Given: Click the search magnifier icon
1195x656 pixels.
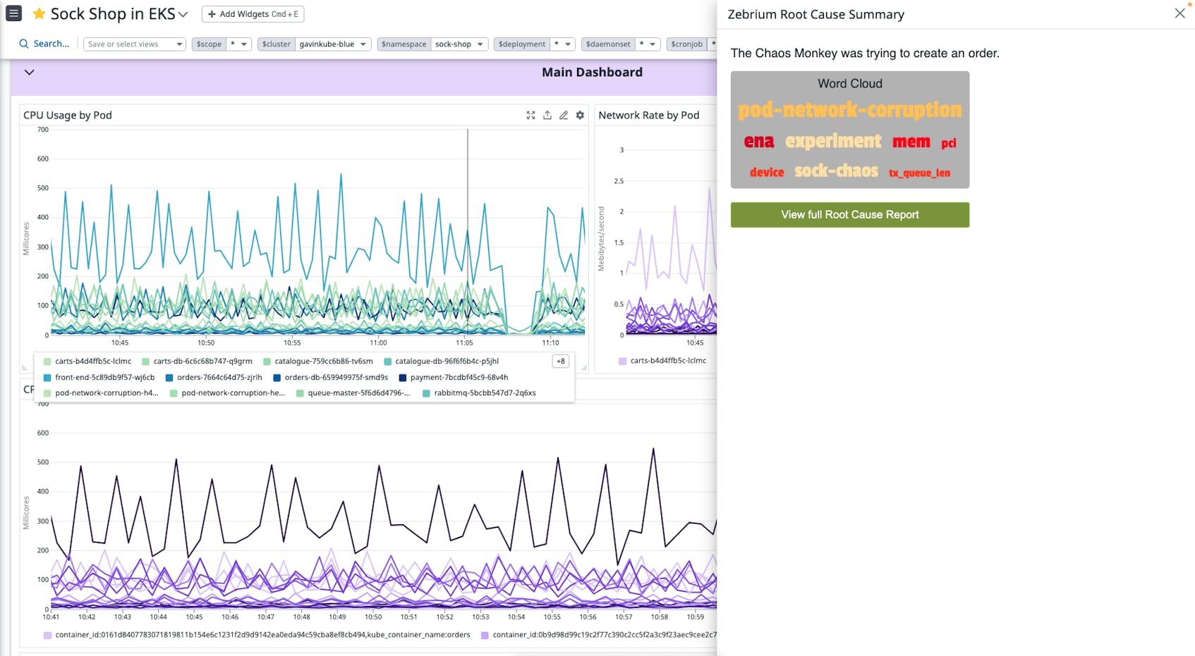Looking at the screenshot, I should point(24,43).
